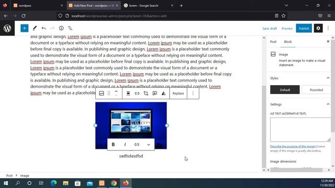Choose the Default image style
Screen dimensions: 335x188
coord(285,90)
